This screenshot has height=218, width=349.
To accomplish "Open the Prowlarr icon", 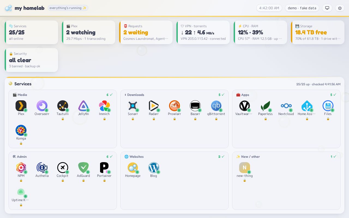I will 174,106.
